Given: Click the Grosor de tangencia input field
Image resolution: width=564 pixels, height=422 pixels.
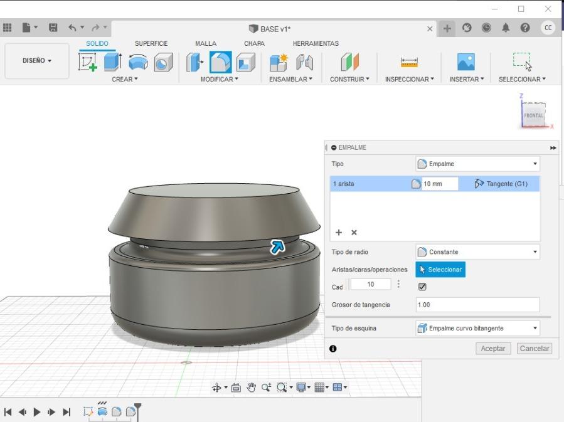Looking at the screenshot, I should click(477, 305).
